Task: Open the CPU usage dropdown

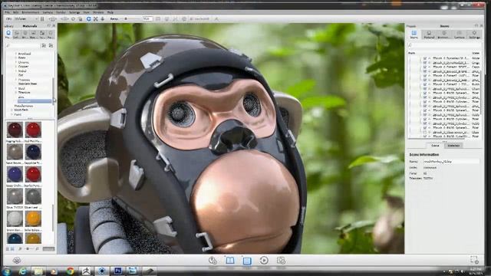Action: [26, 19]
